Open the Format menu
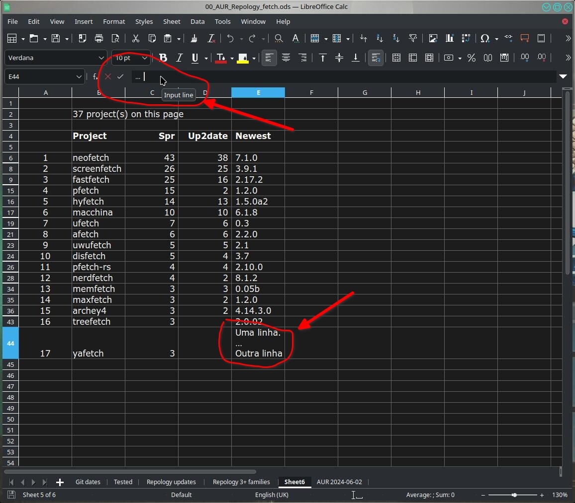This screenshot has height=503, width=575. (114, 21)
